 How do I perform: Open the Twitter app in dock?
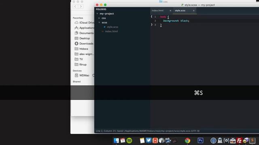[149, 140]
